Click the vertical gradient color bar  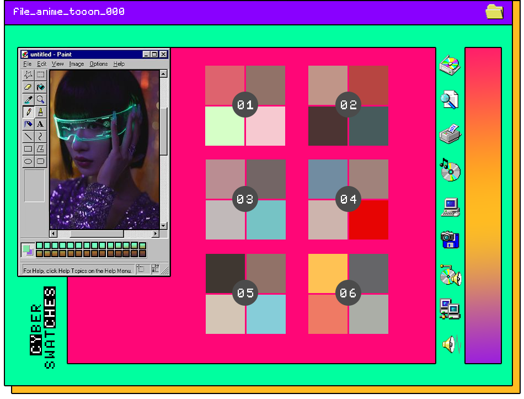483,205
